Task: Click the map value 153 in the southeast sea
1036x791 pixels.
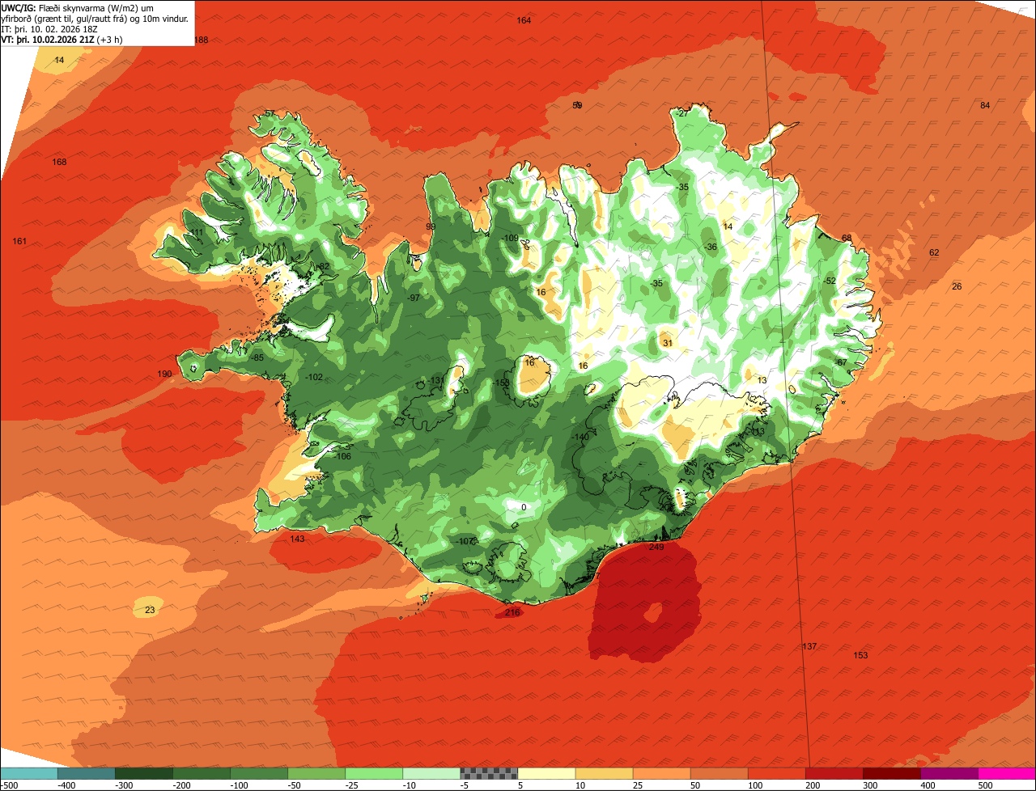Action: tap(860, 655)
